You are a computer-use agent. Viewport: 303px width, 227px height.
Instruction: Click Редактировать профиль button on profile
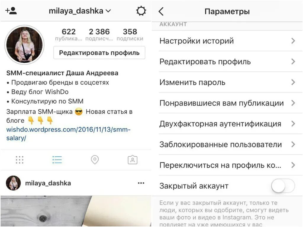[99, 53]
